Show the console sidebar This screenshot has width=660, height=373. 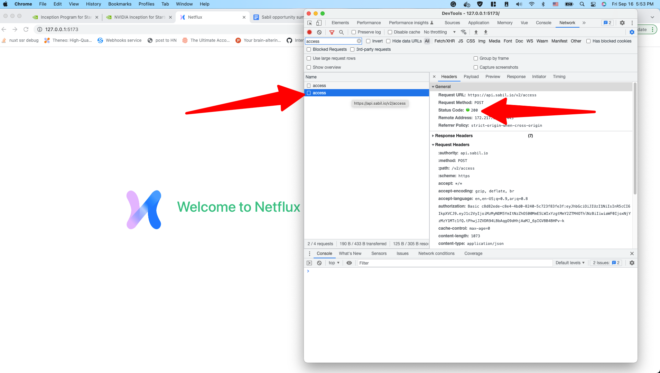tap(309, 263)
